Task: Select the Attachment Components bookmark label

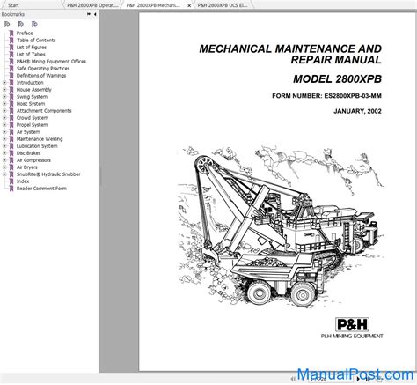Action: [44, 111]
